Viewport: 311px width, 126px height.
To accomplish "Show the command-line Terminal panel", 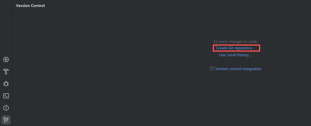I will pos(6,96).
